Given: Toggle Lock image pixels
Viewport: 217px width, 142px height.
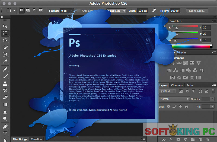Looking at the screenshot, I should tap(174, 106).
